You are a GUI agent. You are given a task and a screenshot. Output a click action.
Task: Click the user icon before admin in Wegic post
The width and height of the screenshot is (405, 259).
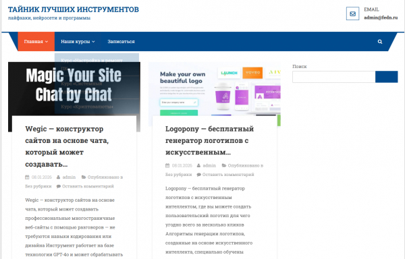pyautogui.click(x=58, y=177)
